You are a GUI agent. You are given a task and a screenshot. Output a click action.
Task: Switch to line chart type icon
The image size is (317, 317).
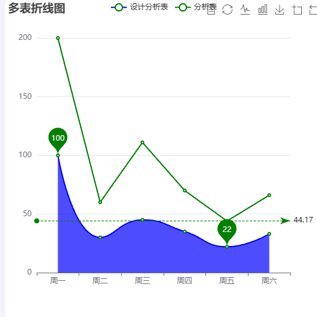click(x=245, y=10)
